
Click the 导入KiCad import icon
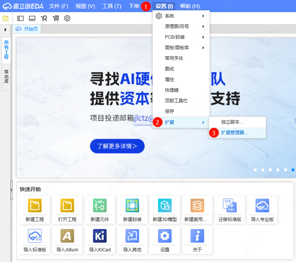pos(100,236)
